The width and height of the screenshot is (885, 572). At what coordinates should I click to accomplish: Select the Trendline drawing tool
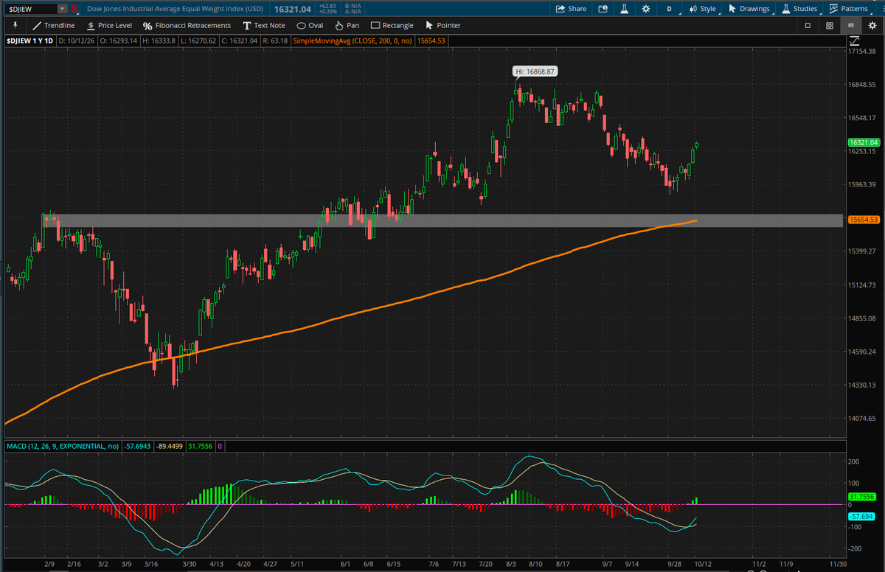tap(53, 25)
